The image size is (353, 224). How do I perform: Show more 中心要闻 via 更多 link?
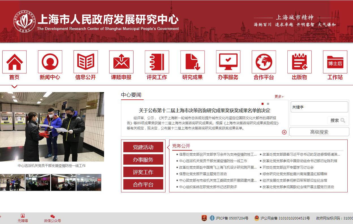tap(279, 97)
